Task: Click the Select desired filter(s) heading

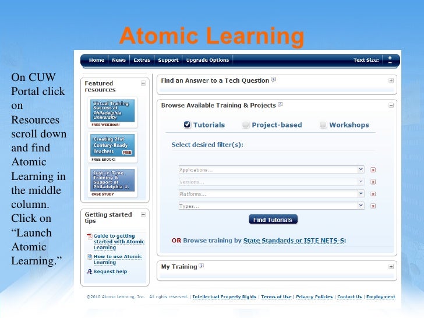Action: [x=207, y=144]
